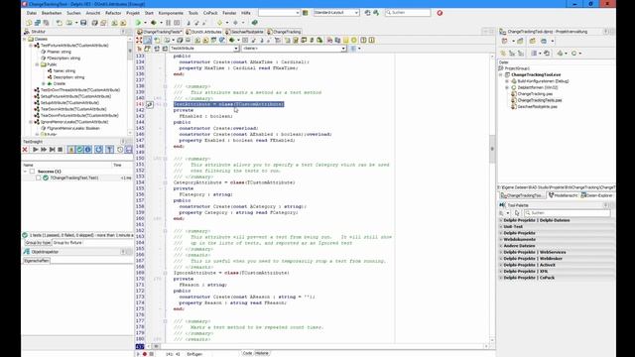Toggle the info filter in TestInsight toolbar

click(88, 150)
